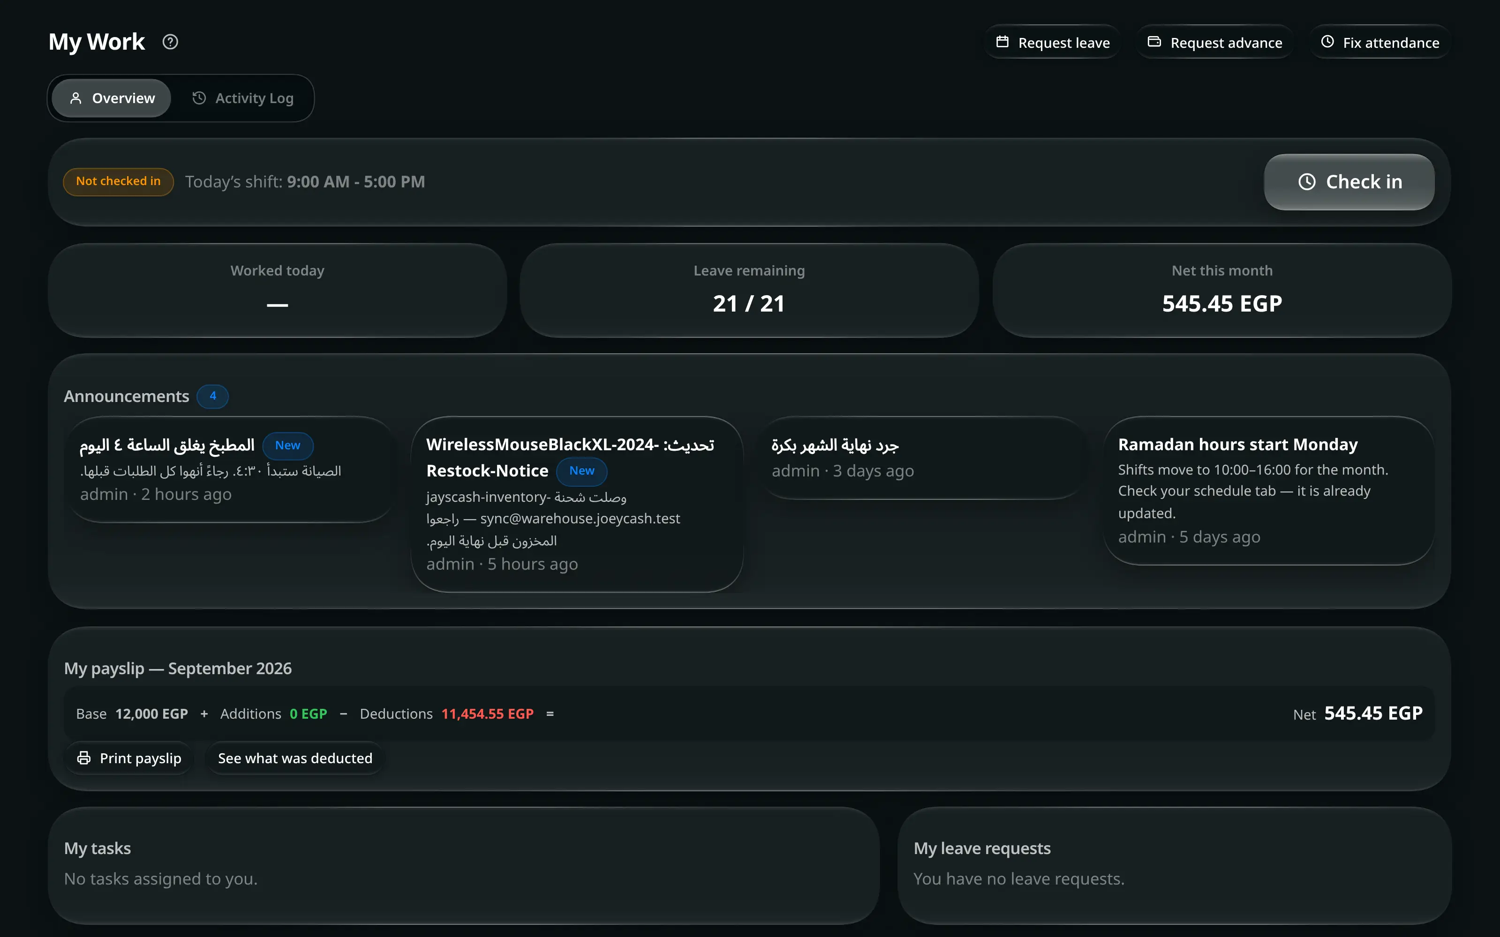Click the Print payslip button label

point(140,758)
